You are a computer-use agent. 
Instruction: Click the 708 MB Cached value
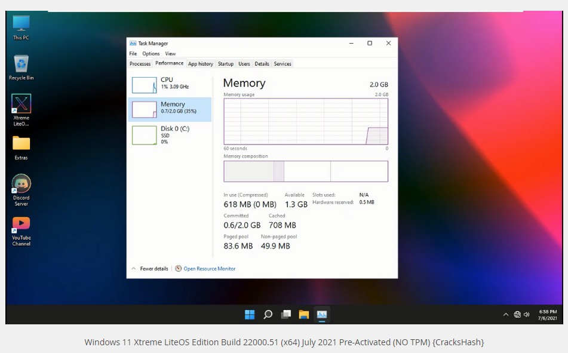tap(282, 225)
